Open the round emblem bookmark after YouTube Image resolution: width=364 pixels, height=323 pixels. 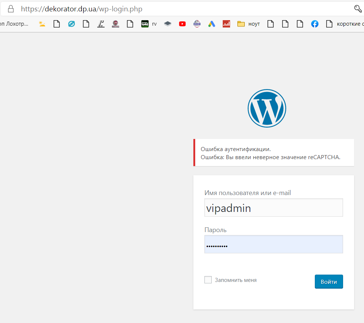click(197, 24)
